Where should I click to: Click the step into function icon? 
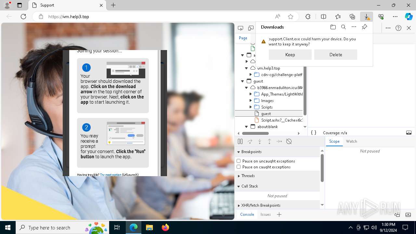tap(260, 141)
